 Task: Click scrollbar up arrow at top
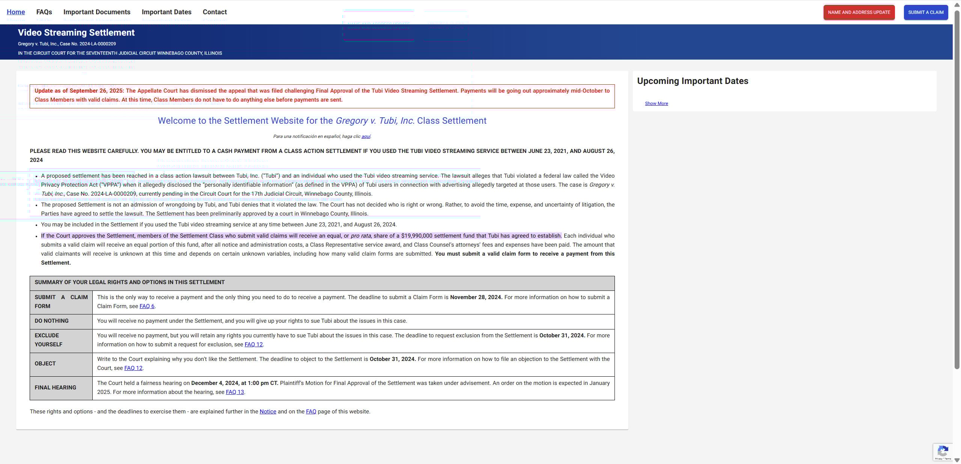pos(957,4)
